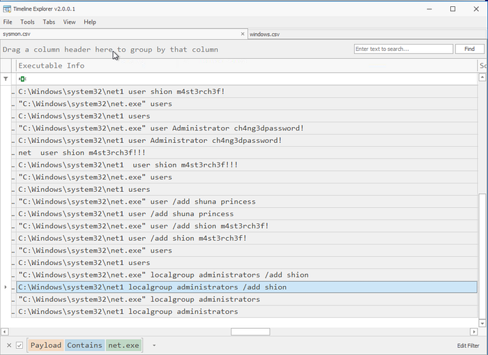Screen dimensions: 488x355
Task: Open the File menu
Action: [8, 22]
